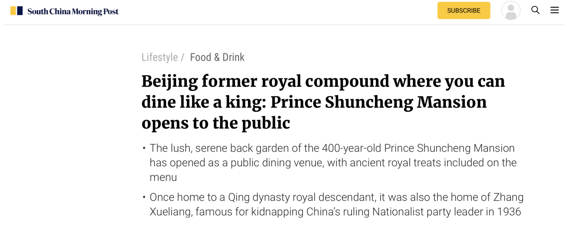Click the bullet dot before "The lush, serene"
Viewport: 567px width, 229px height.
click(144, 148)
